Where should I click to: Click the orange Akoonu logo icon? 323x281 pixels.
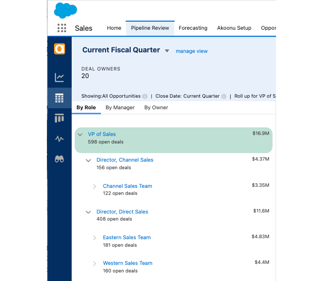pos(60,49)
